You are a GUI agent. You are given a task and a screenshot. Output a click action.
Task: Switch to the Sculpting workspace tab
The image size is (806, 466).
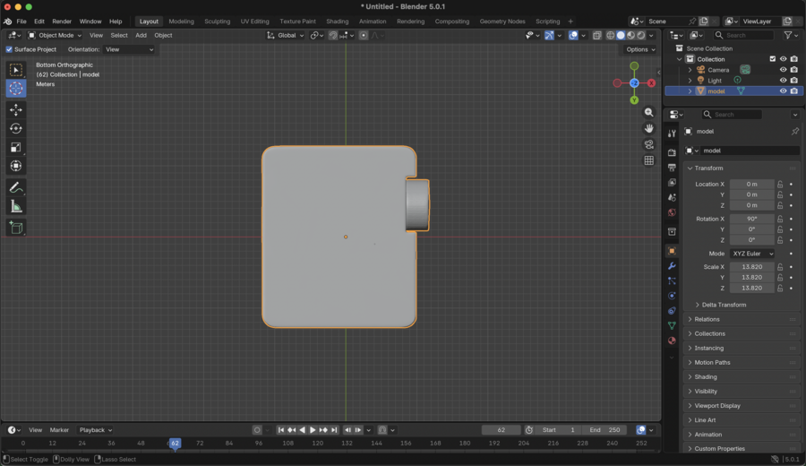pyautogui.click(x=217, y=22)
